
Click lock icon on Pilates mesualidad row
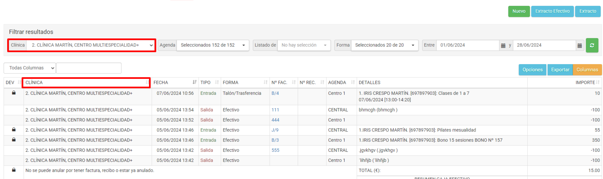pyautogui.click(x=14, y=130)
